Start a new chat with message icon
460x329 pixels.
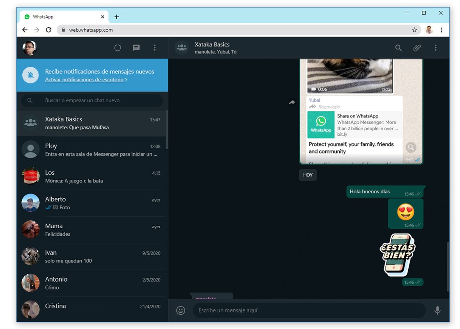tap(136, 48)
